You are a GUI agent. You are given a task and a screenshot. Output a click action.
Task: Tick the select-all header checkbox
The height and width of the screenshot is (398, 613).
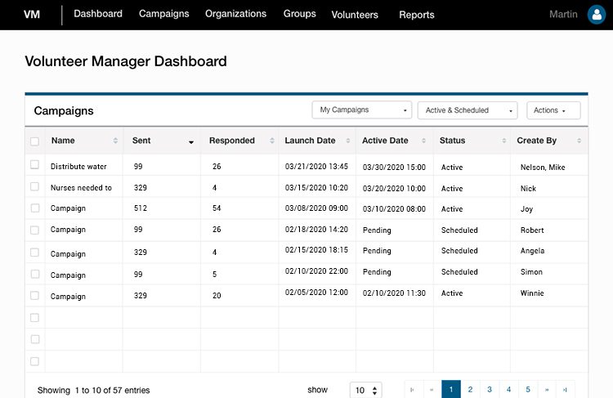pyautogui.click(x=35, y=141)
